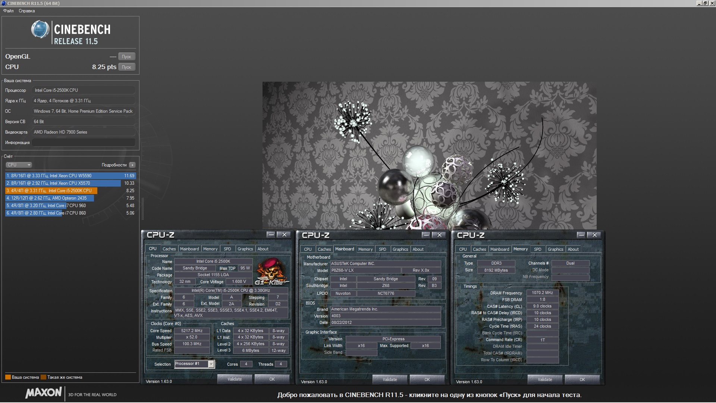
Task: Click the Cinebench logo sphere icon
Action: click(x=40, y=29)
